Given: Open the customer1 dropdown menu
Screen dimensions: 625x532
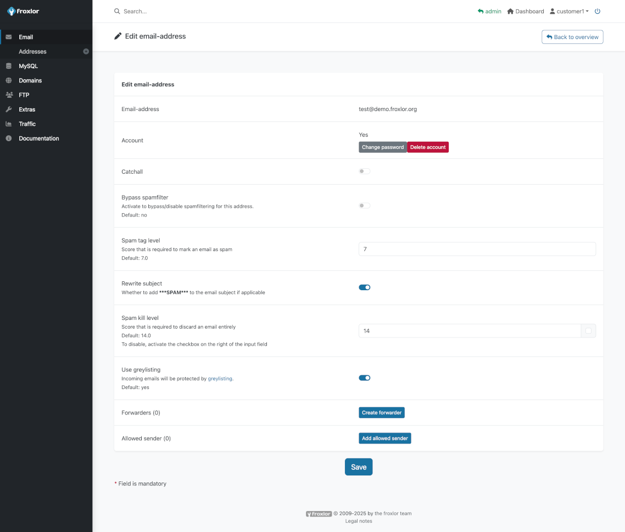Looking at the screenshot, I should [568, 11].
